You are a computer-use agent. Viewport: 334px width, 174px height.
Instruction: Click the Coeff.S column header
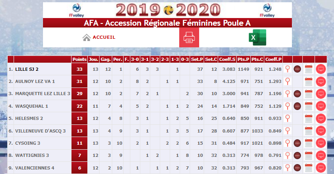pyautogui.click(x=227, y=60)
